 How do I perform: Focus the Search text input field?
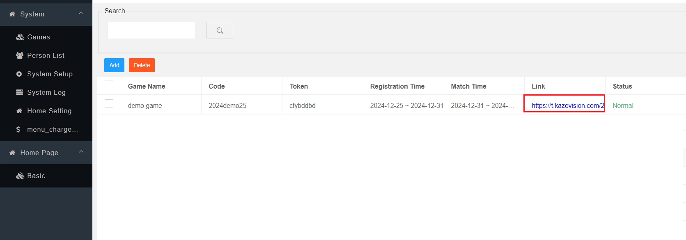151,30
